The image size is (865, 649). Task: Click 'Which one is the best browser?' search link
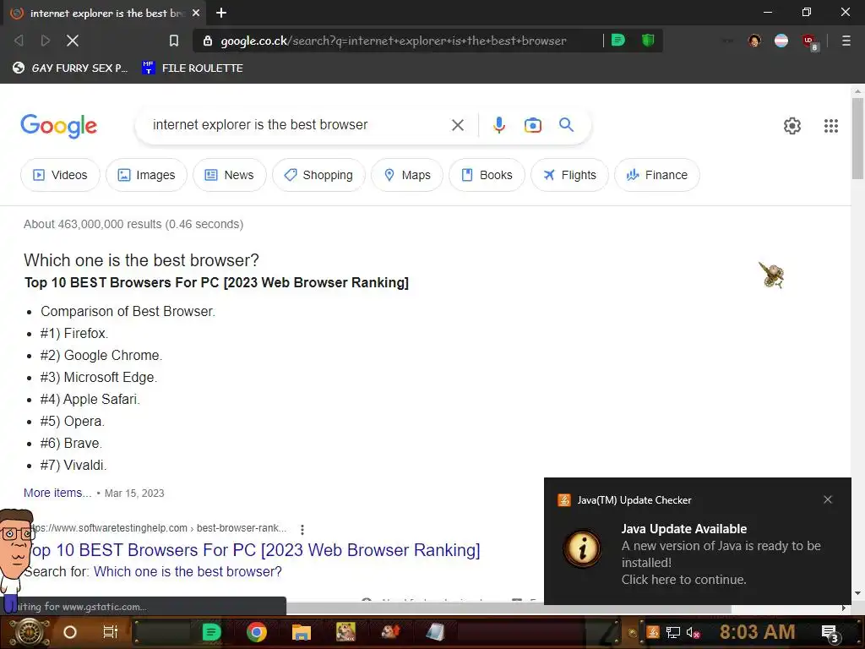pos(188,572)
